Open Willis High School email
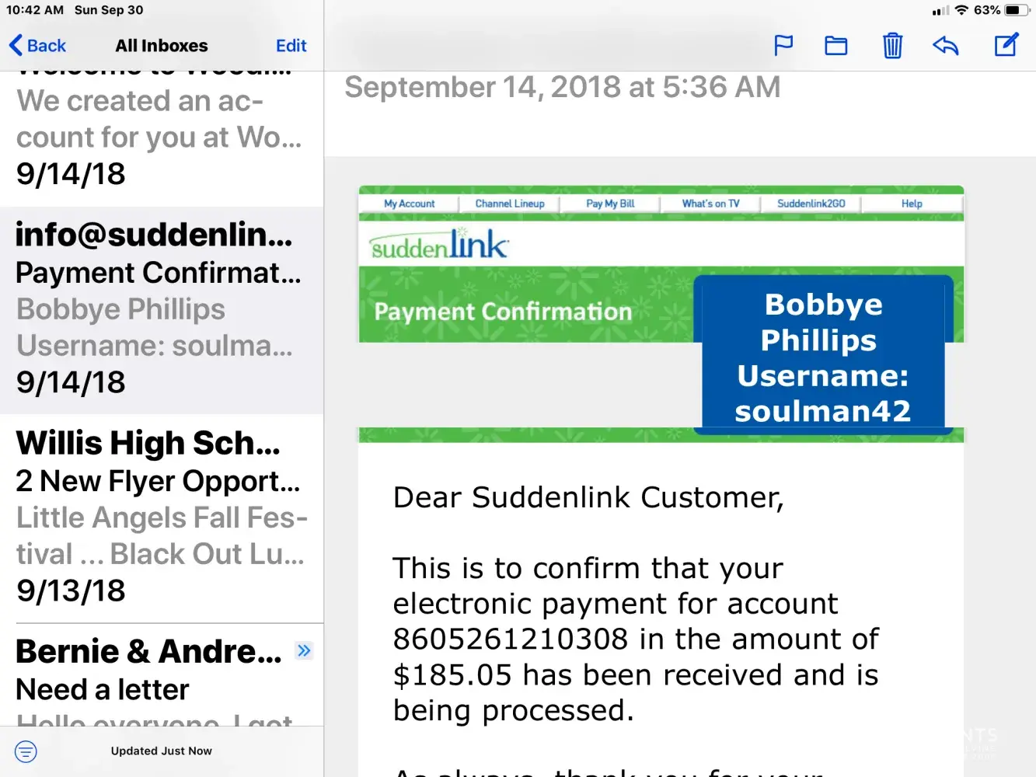Image resolution: width=1036 pixels, height=777 pixels. [x=161, y=517]
